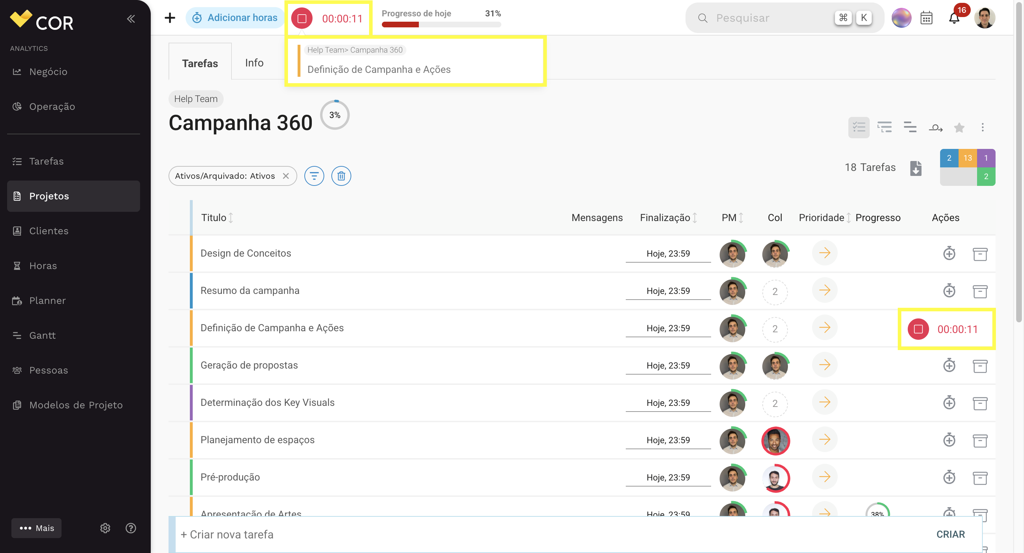This screenshot has height=553, width=1024.
Task: Open the workflow path view icon
Action: 935,128
